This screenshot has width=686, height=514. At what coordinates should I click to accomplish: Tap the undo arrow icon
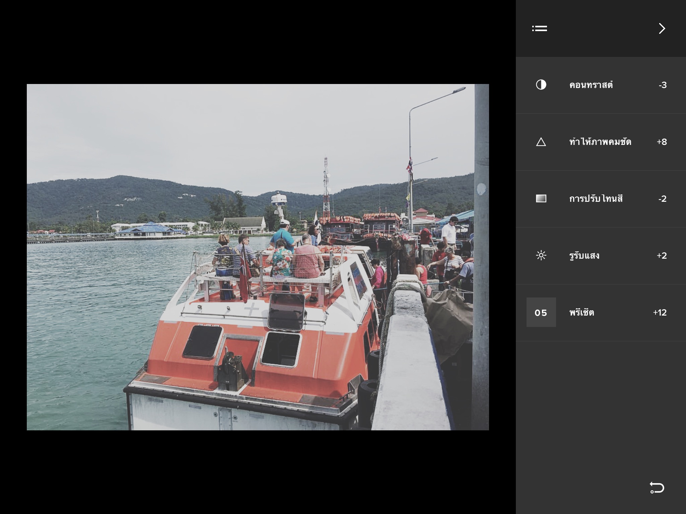click(657, 487)
